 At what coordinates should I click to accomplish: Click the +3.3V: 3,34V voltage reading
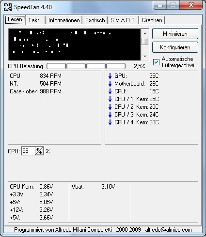(x=32, y=194)
